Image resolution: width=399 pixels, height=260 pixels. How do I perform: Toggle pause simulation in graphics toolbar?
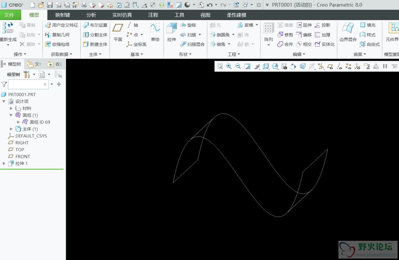(385, 66)
